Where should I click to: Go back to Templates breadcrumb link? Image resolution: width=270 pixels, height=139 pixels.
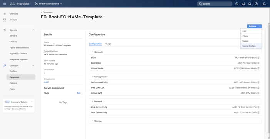click(x=47, y=12)
